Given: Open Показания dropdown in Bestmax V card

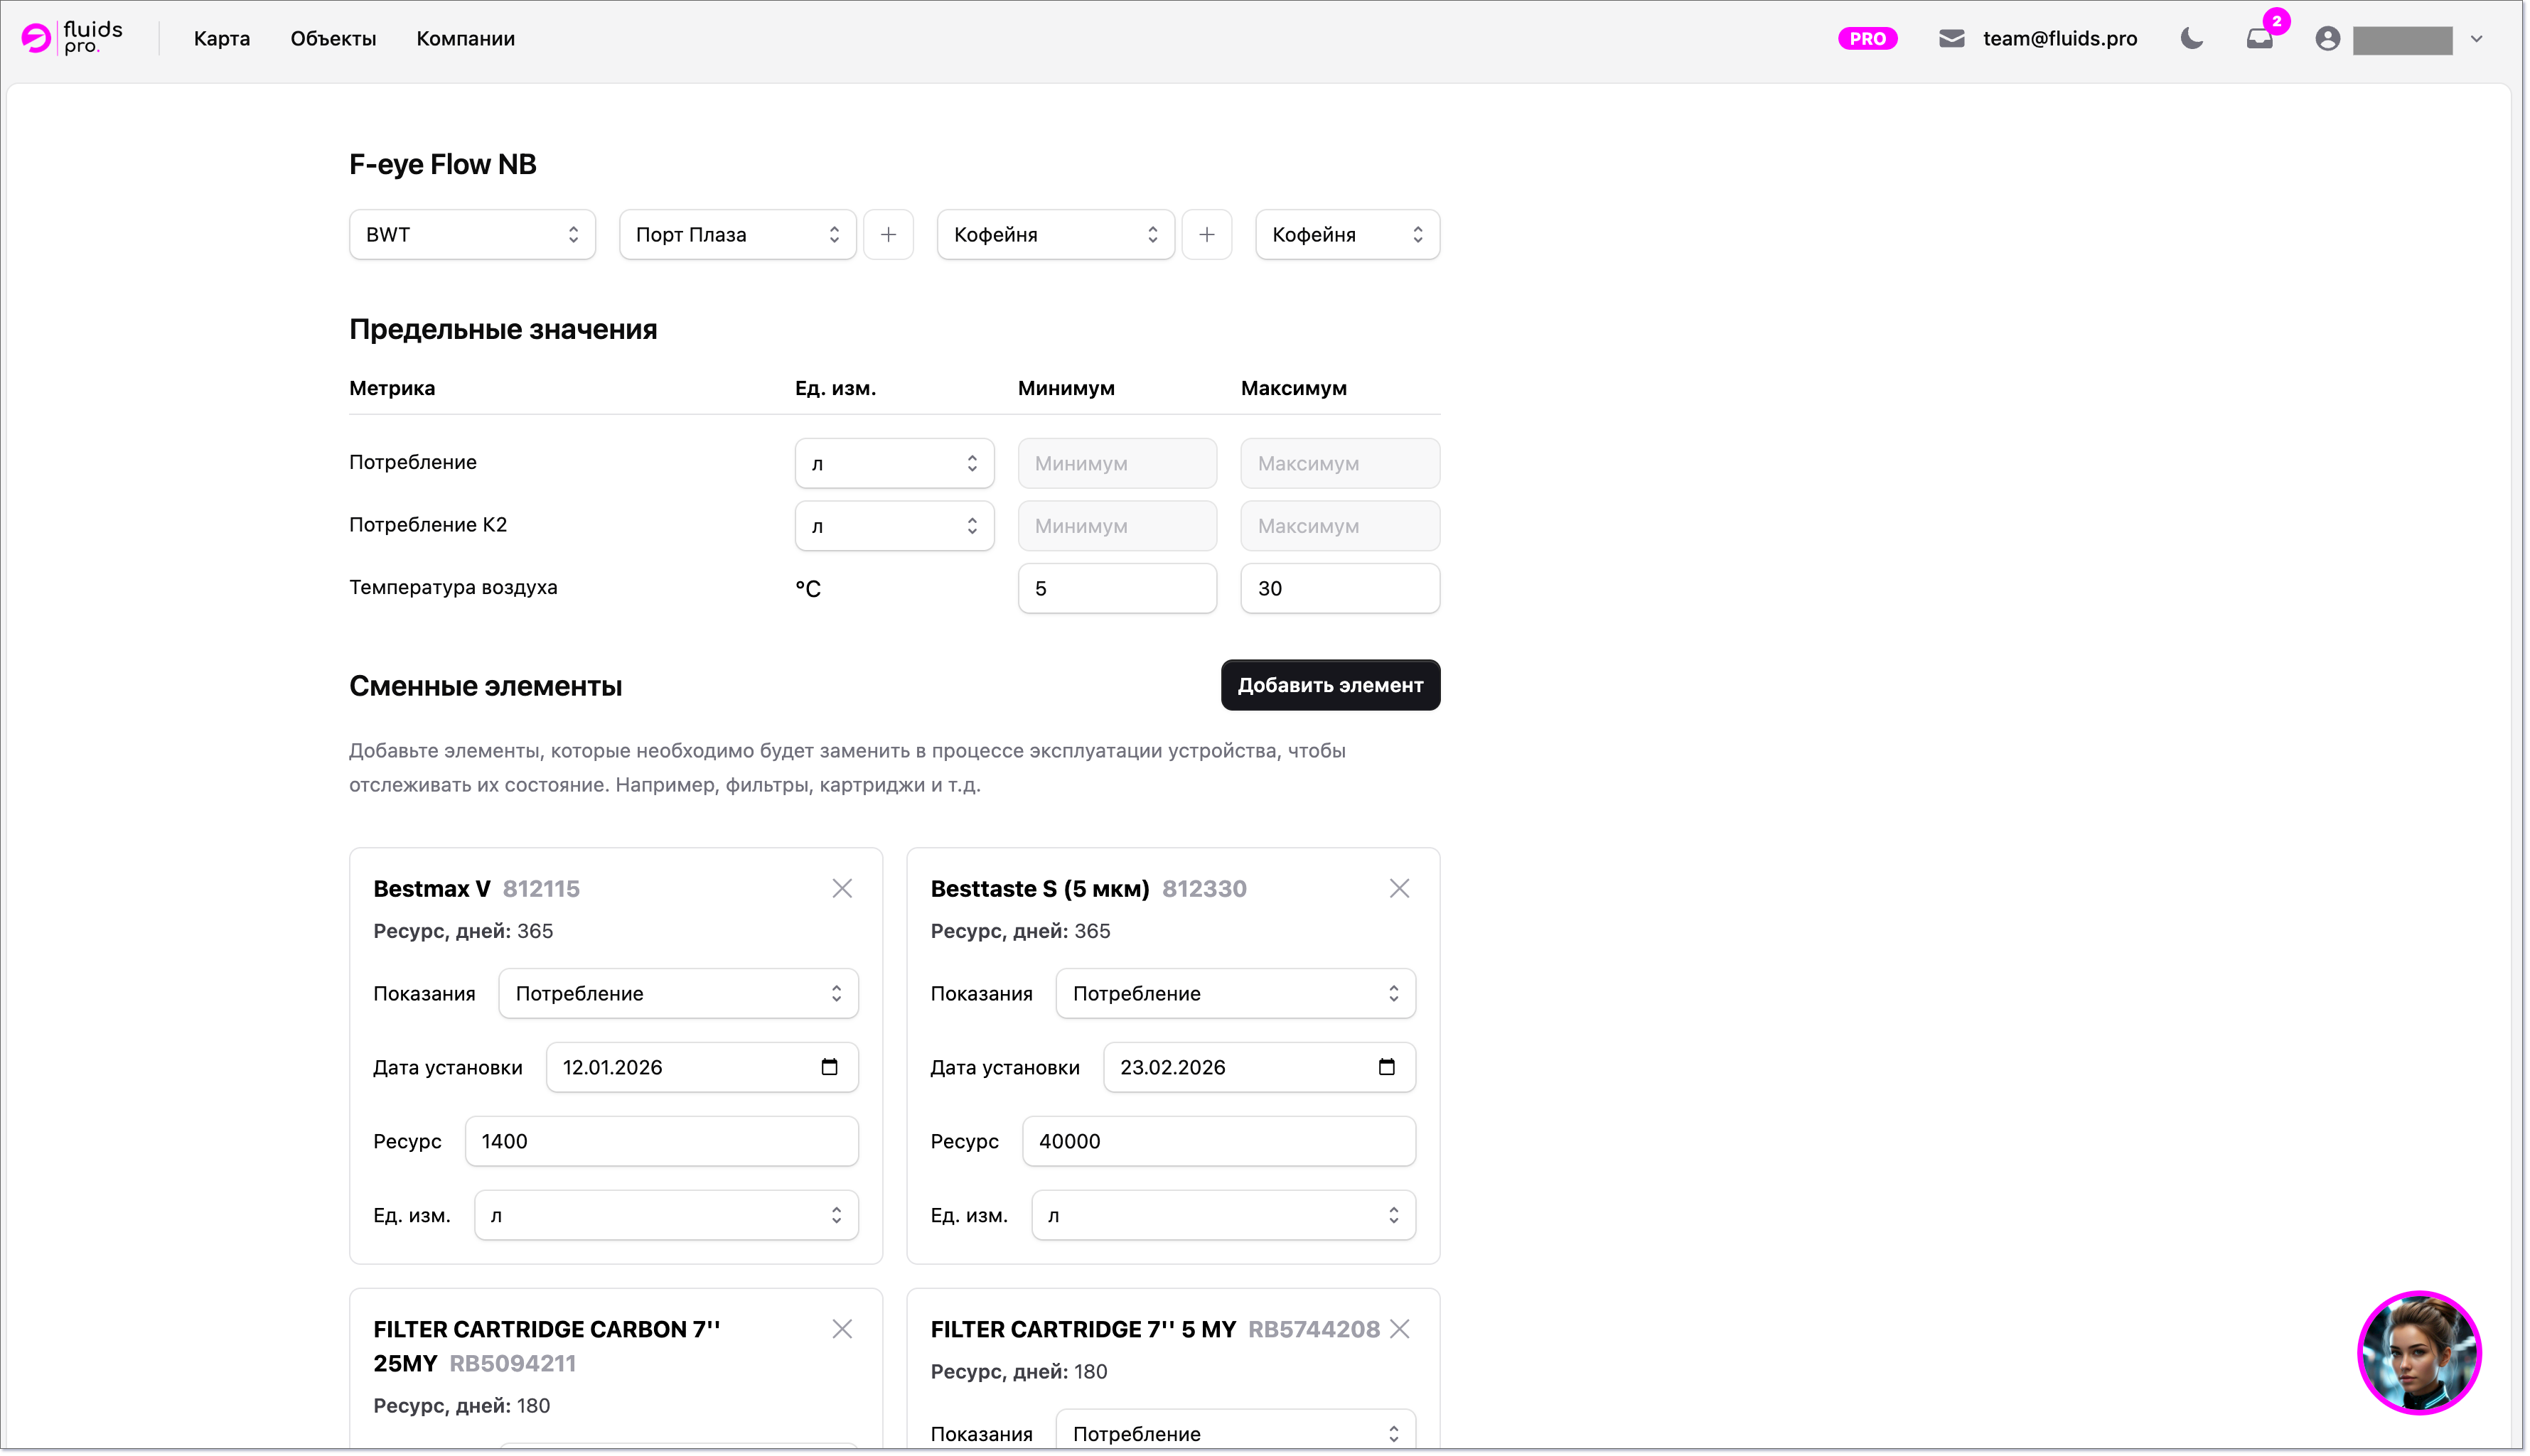Looking at the screenshot, I should pyautogui.click(x=677, y=993).
